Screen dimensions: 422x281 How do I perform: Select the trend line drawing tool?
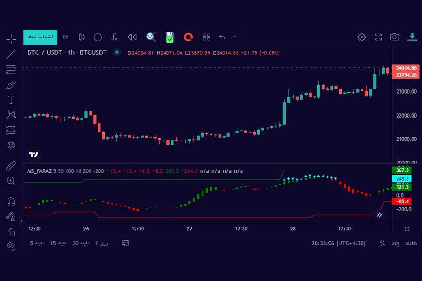pos(11,54)
